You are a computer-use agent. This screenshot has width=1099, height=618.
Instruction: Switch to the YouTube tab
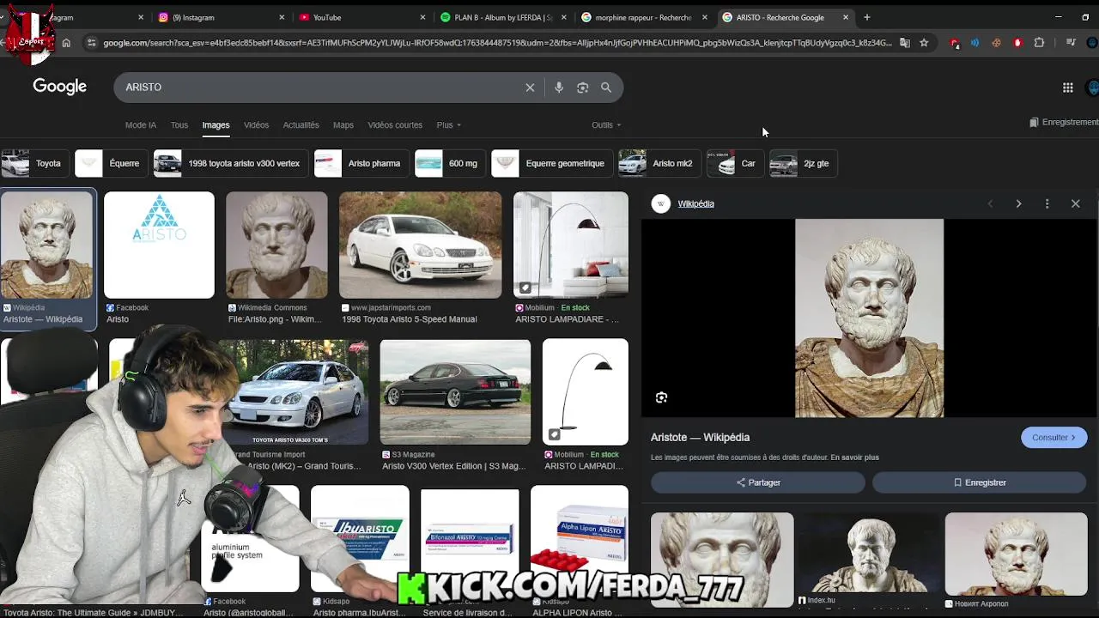tap(361, 17)
